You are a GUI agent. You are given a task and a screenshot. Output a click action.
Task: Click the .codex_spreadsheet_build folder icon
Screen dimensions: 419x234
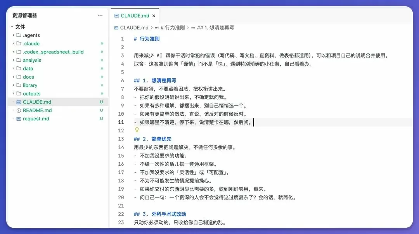(x=19, y=52)
